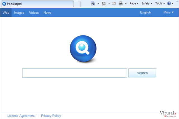179x119 pixels.
Task: Open the Home button dropdown arrow
Action: coord(98,3)
